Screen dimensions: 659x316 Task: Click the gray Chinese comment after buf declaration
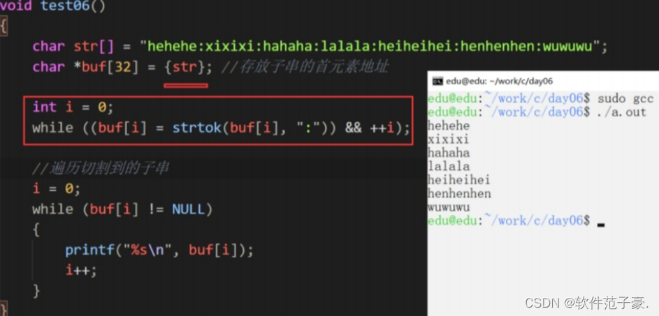pos(304,67)
